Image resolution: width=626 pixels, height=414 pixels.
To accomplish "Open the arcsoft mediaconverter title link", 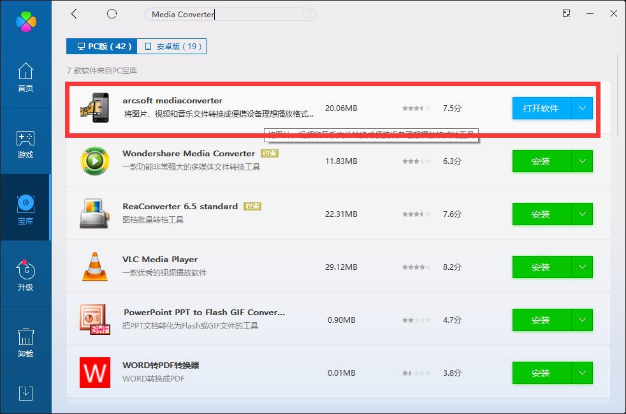I will coord(173,100).
